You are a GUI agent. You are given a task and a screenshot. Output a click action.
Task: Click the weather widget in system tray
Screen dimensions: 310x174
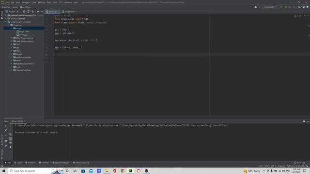(252, 171)
